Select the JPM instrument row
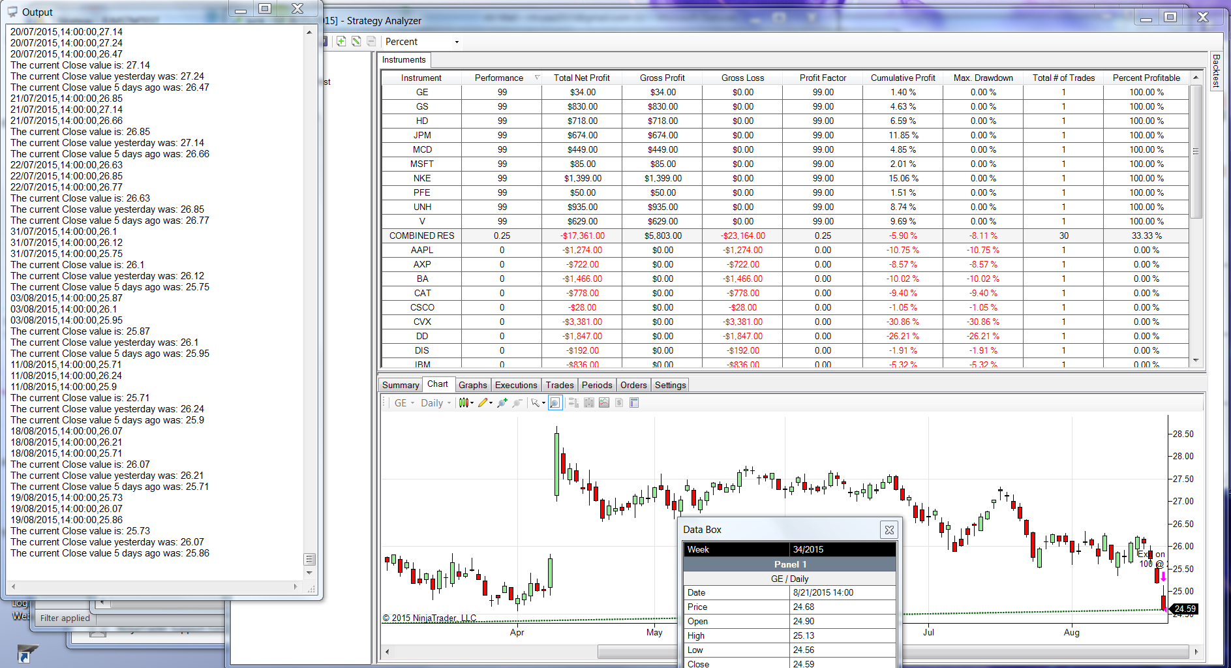 [x=785, y=135]
